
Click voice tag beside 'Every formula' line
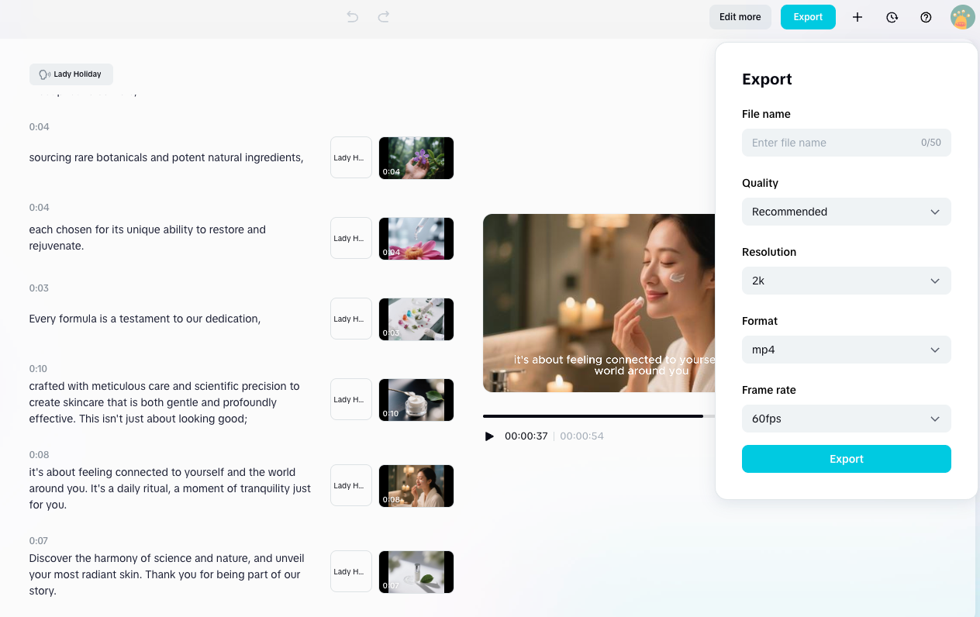[351, 319]
